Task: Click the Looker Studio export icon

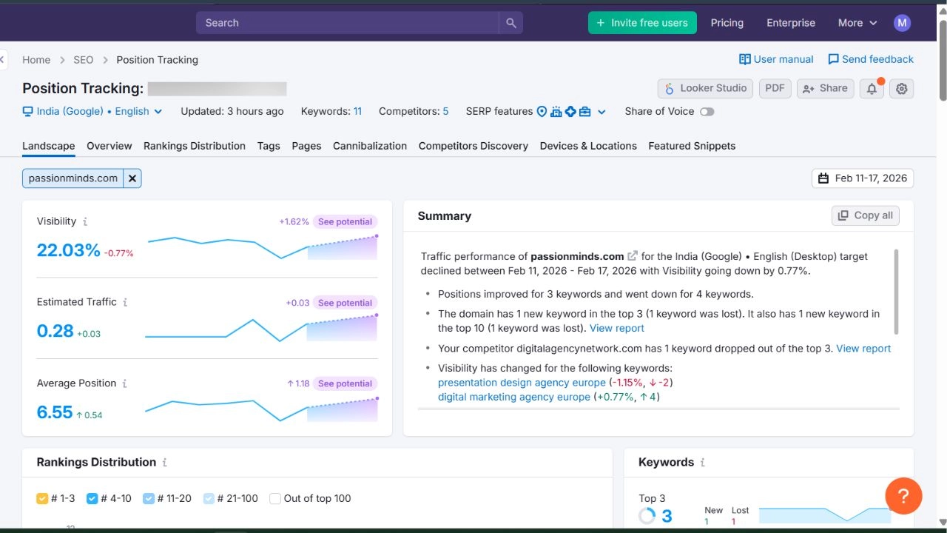Action: click(x=669, y=88)
